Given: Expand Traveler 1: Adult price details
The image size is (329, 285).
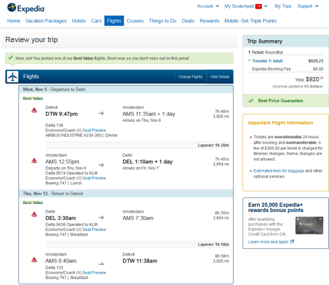Looking at the screenshot, I should click(x=267, y=61).
